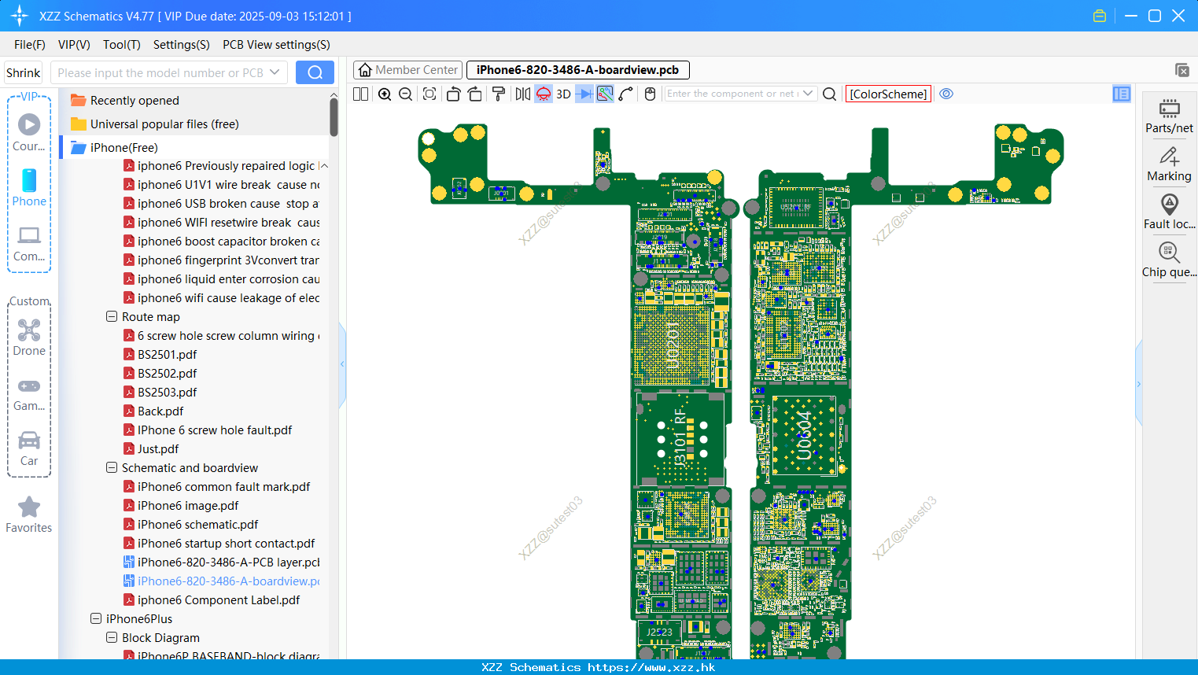Viewport: 1198px width, 675px height.
Task: Expand the right side panel handle
Action: pyautogui.click(x=1138, y=384)
